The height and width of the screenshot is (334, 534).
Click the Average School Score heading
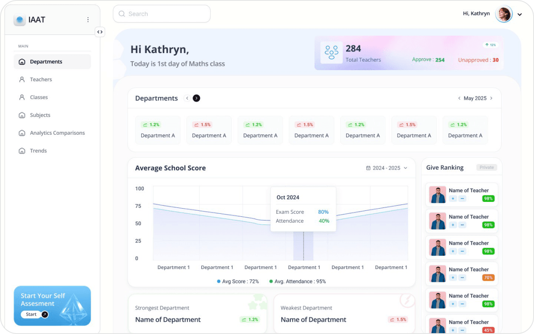click(x=170, y=168)
